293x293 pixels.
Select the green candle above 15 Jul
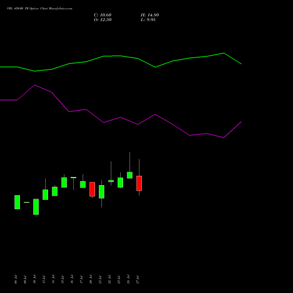click(x=64, y=182)
